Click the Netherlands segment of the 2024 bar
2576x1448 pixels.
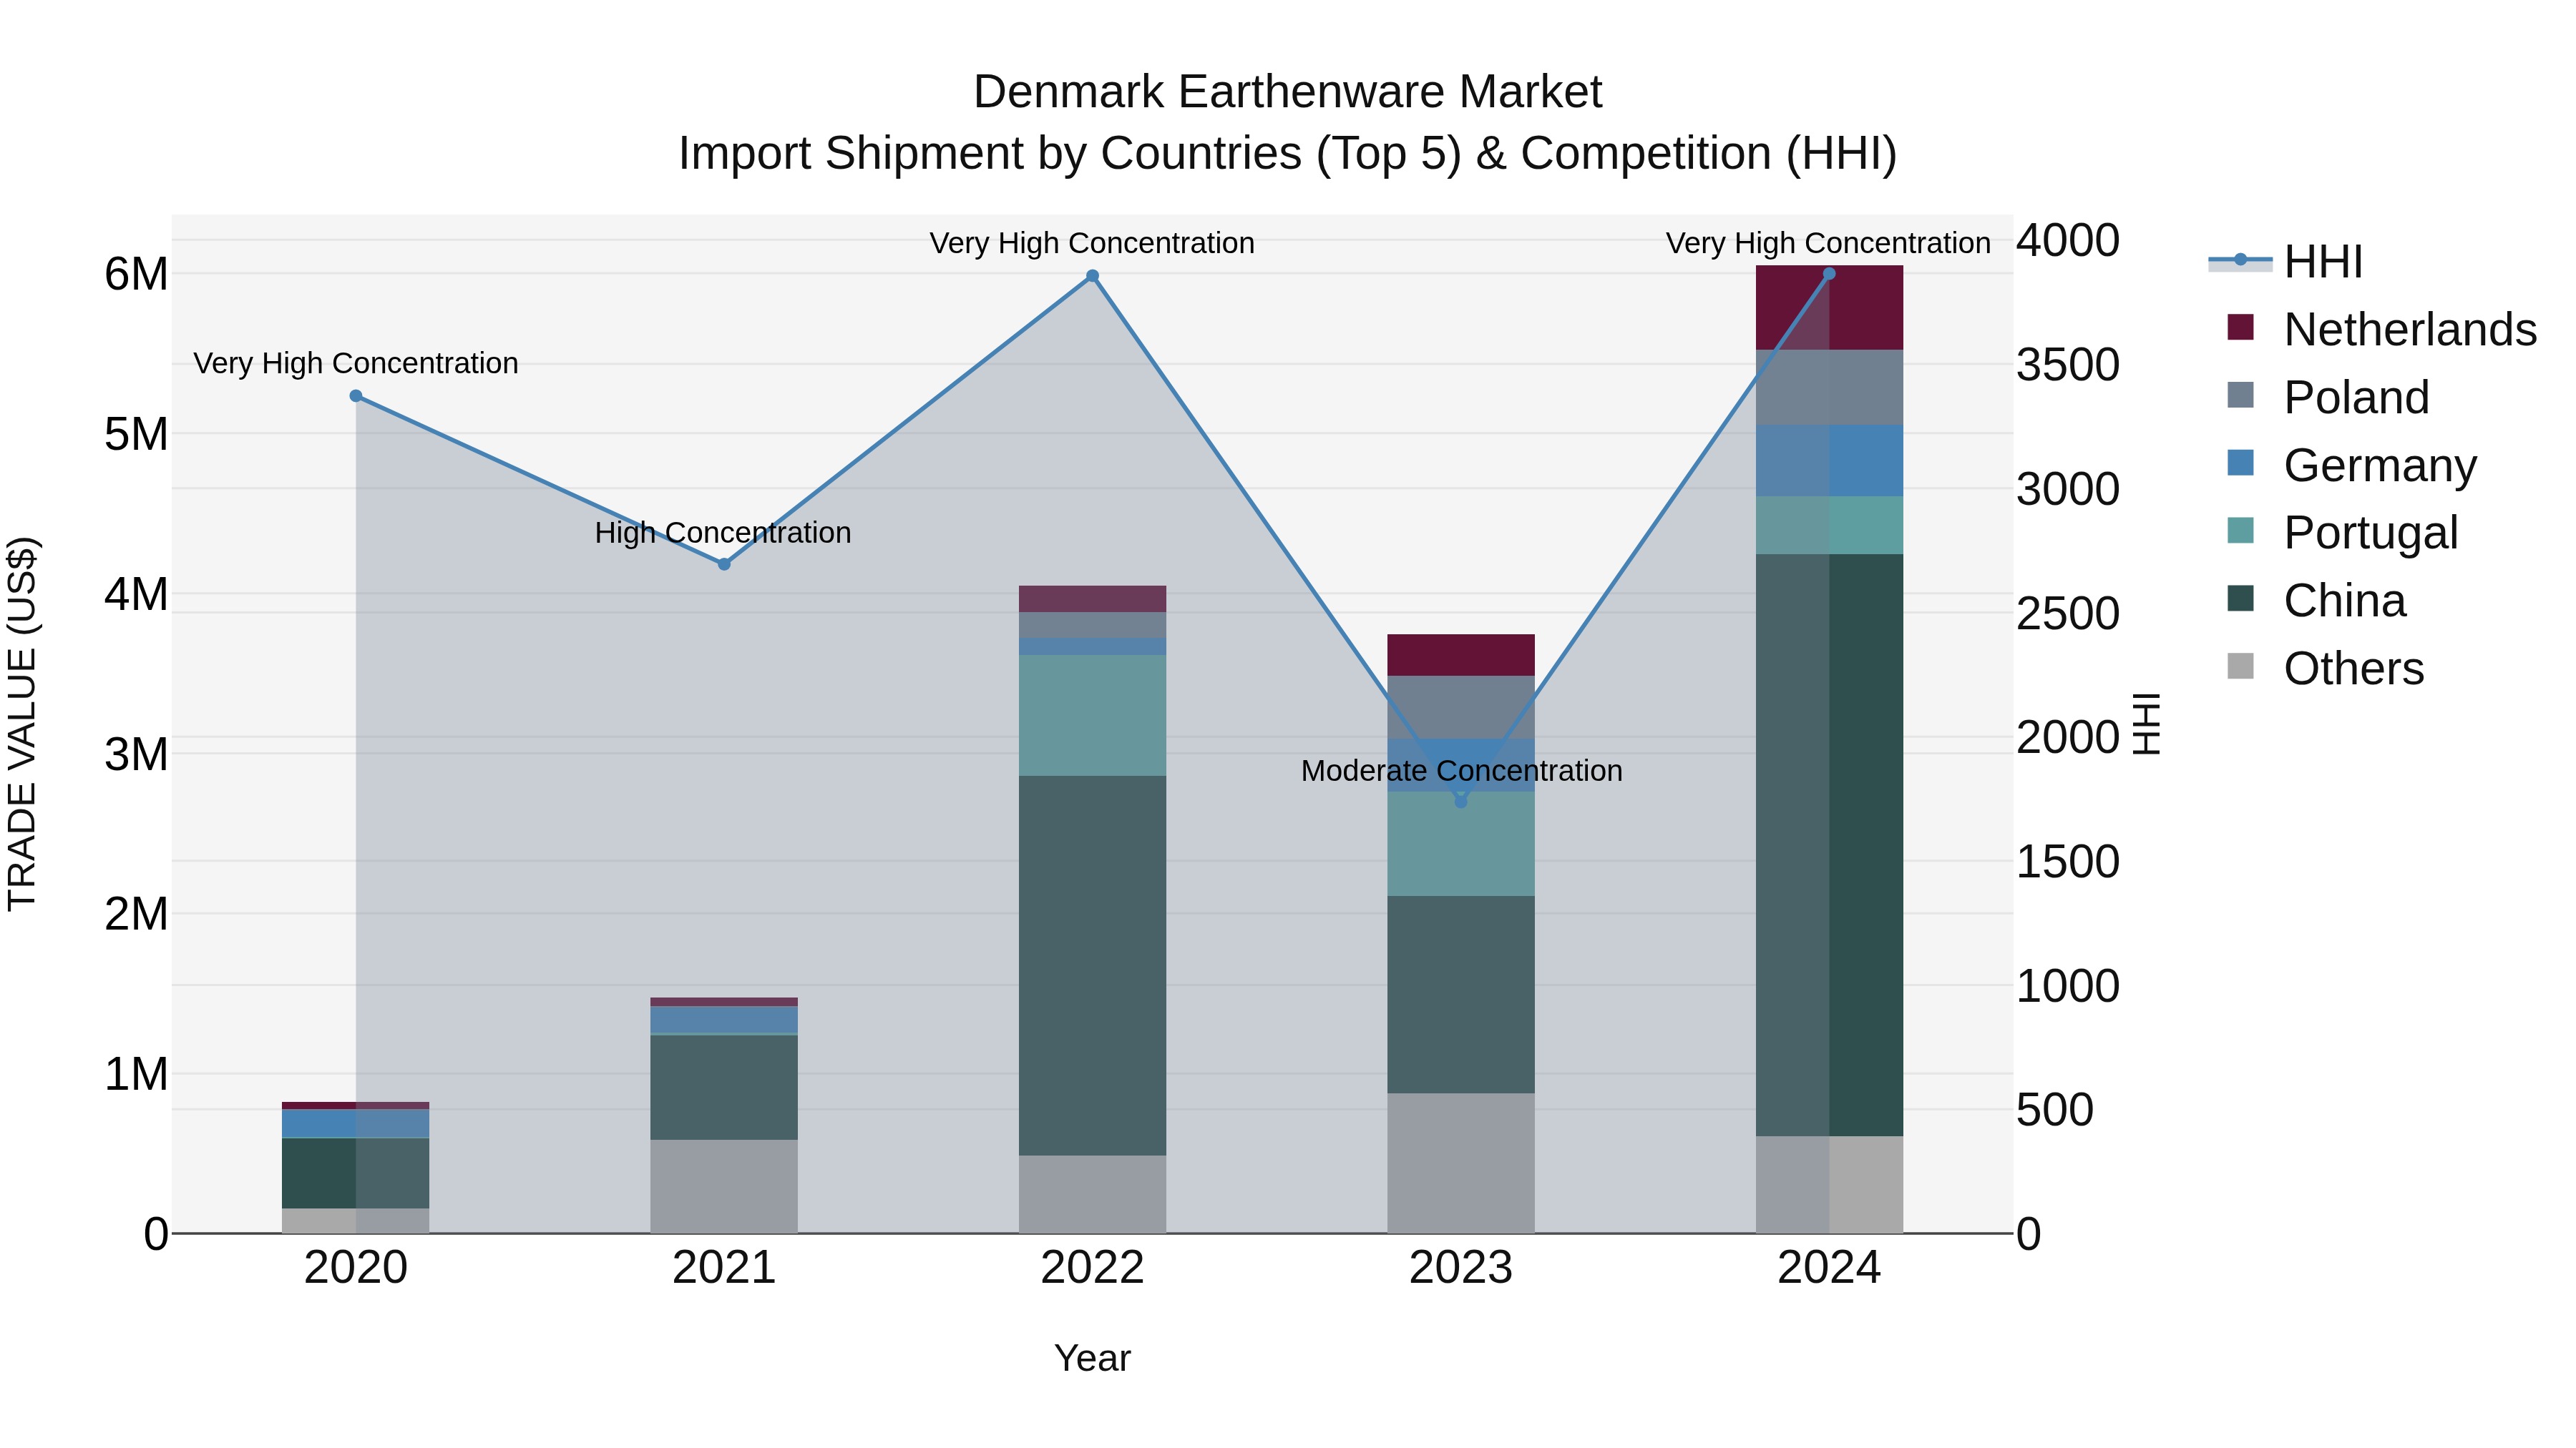pos(1830,307)
